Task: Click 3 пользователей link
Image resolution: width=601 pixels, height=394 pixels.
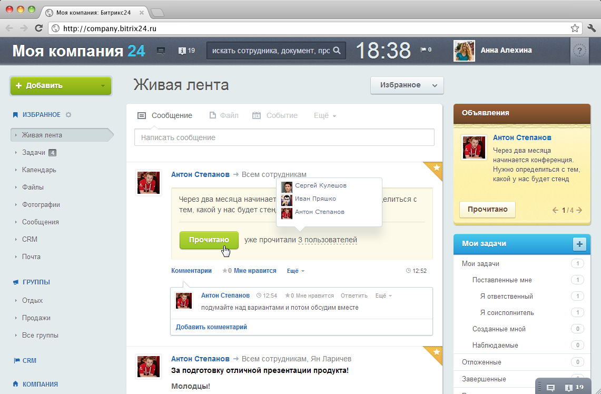Action: [x=328, y=240]
